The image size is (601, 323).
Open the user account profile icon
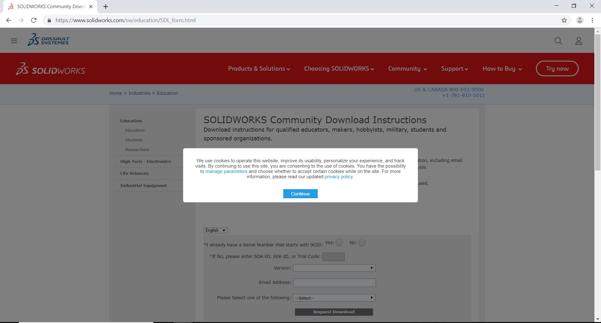point(579,41)
